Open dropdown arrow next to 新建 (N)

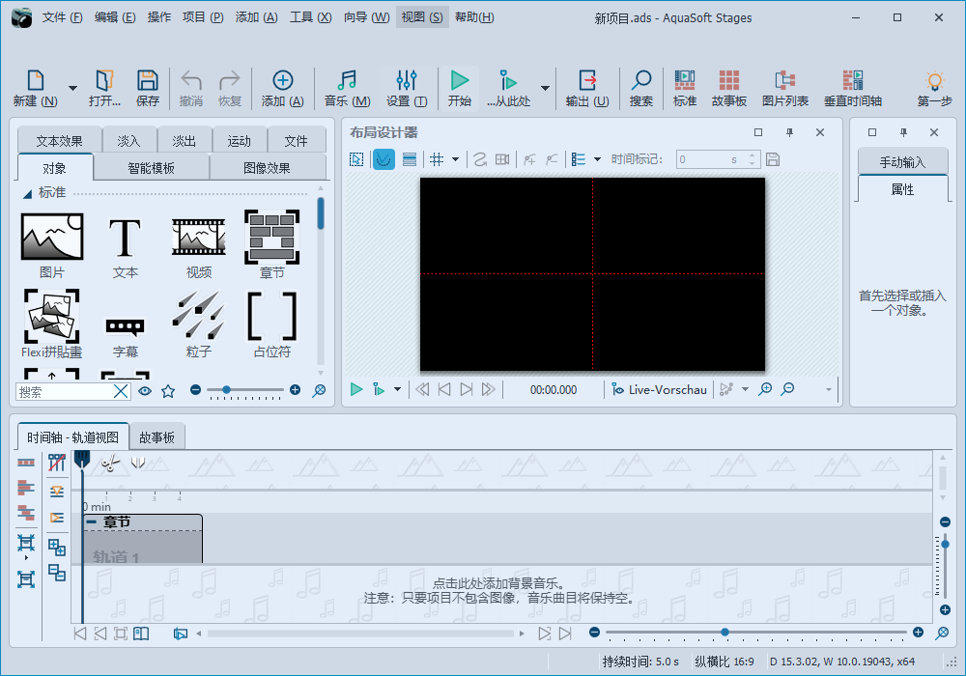point(72,88)
